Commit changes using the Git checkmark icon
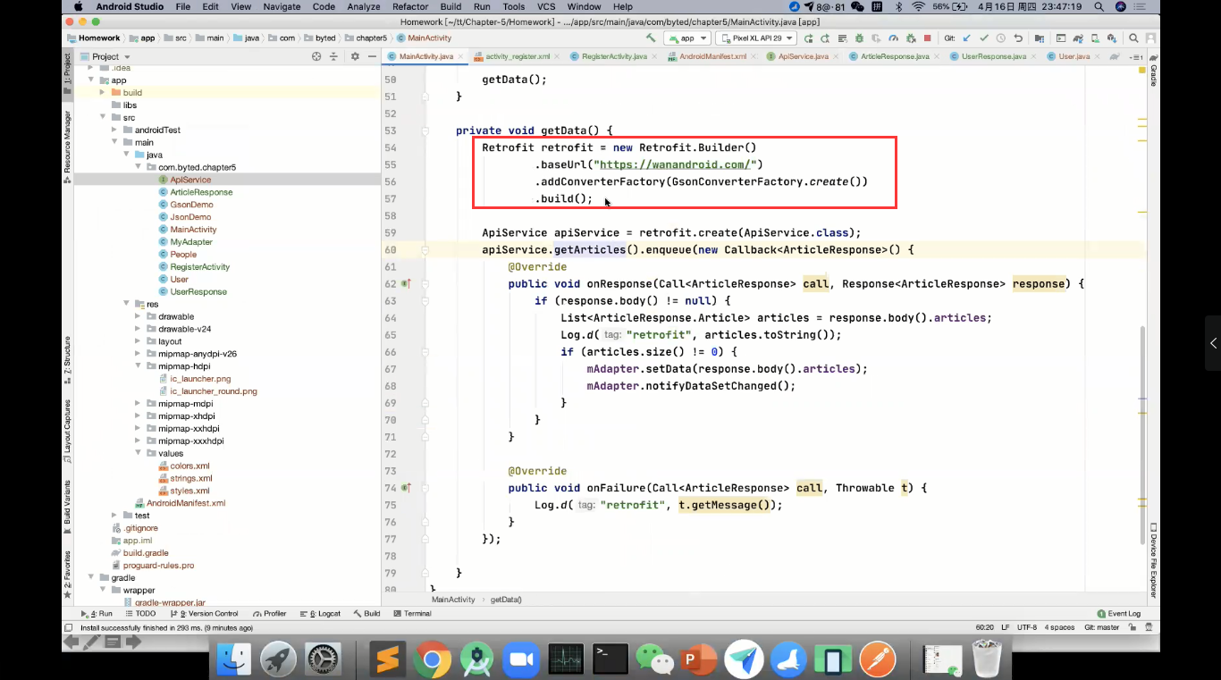The image size is (1221, 680). pos(986,38)
